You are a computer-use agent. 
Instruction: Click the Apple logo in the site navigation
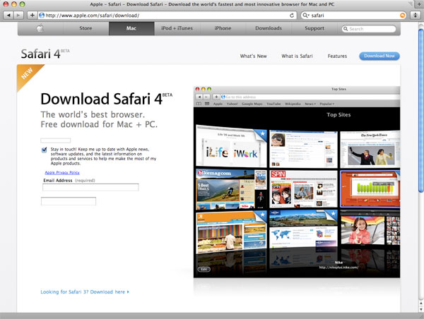(x=40, y=28)
